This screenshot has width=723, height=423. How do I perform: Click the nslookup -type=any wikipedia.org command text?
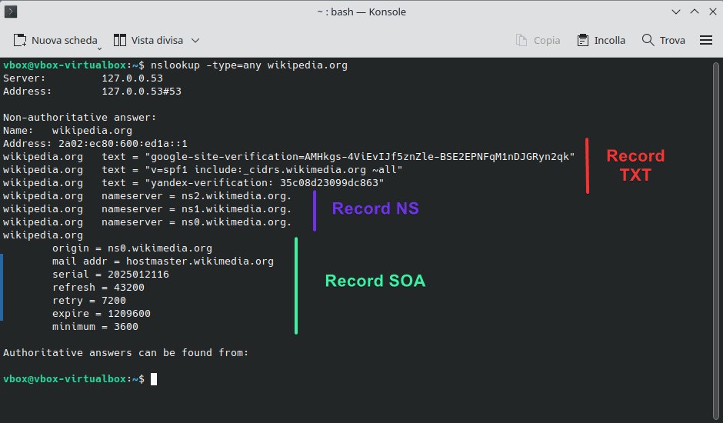pyautogui.click(x=249, y=65)
